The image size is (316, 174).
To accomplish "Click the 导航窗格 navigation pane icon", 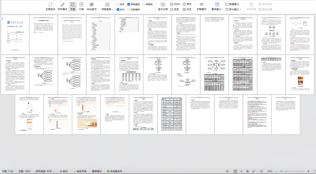I will coord(107,4).
